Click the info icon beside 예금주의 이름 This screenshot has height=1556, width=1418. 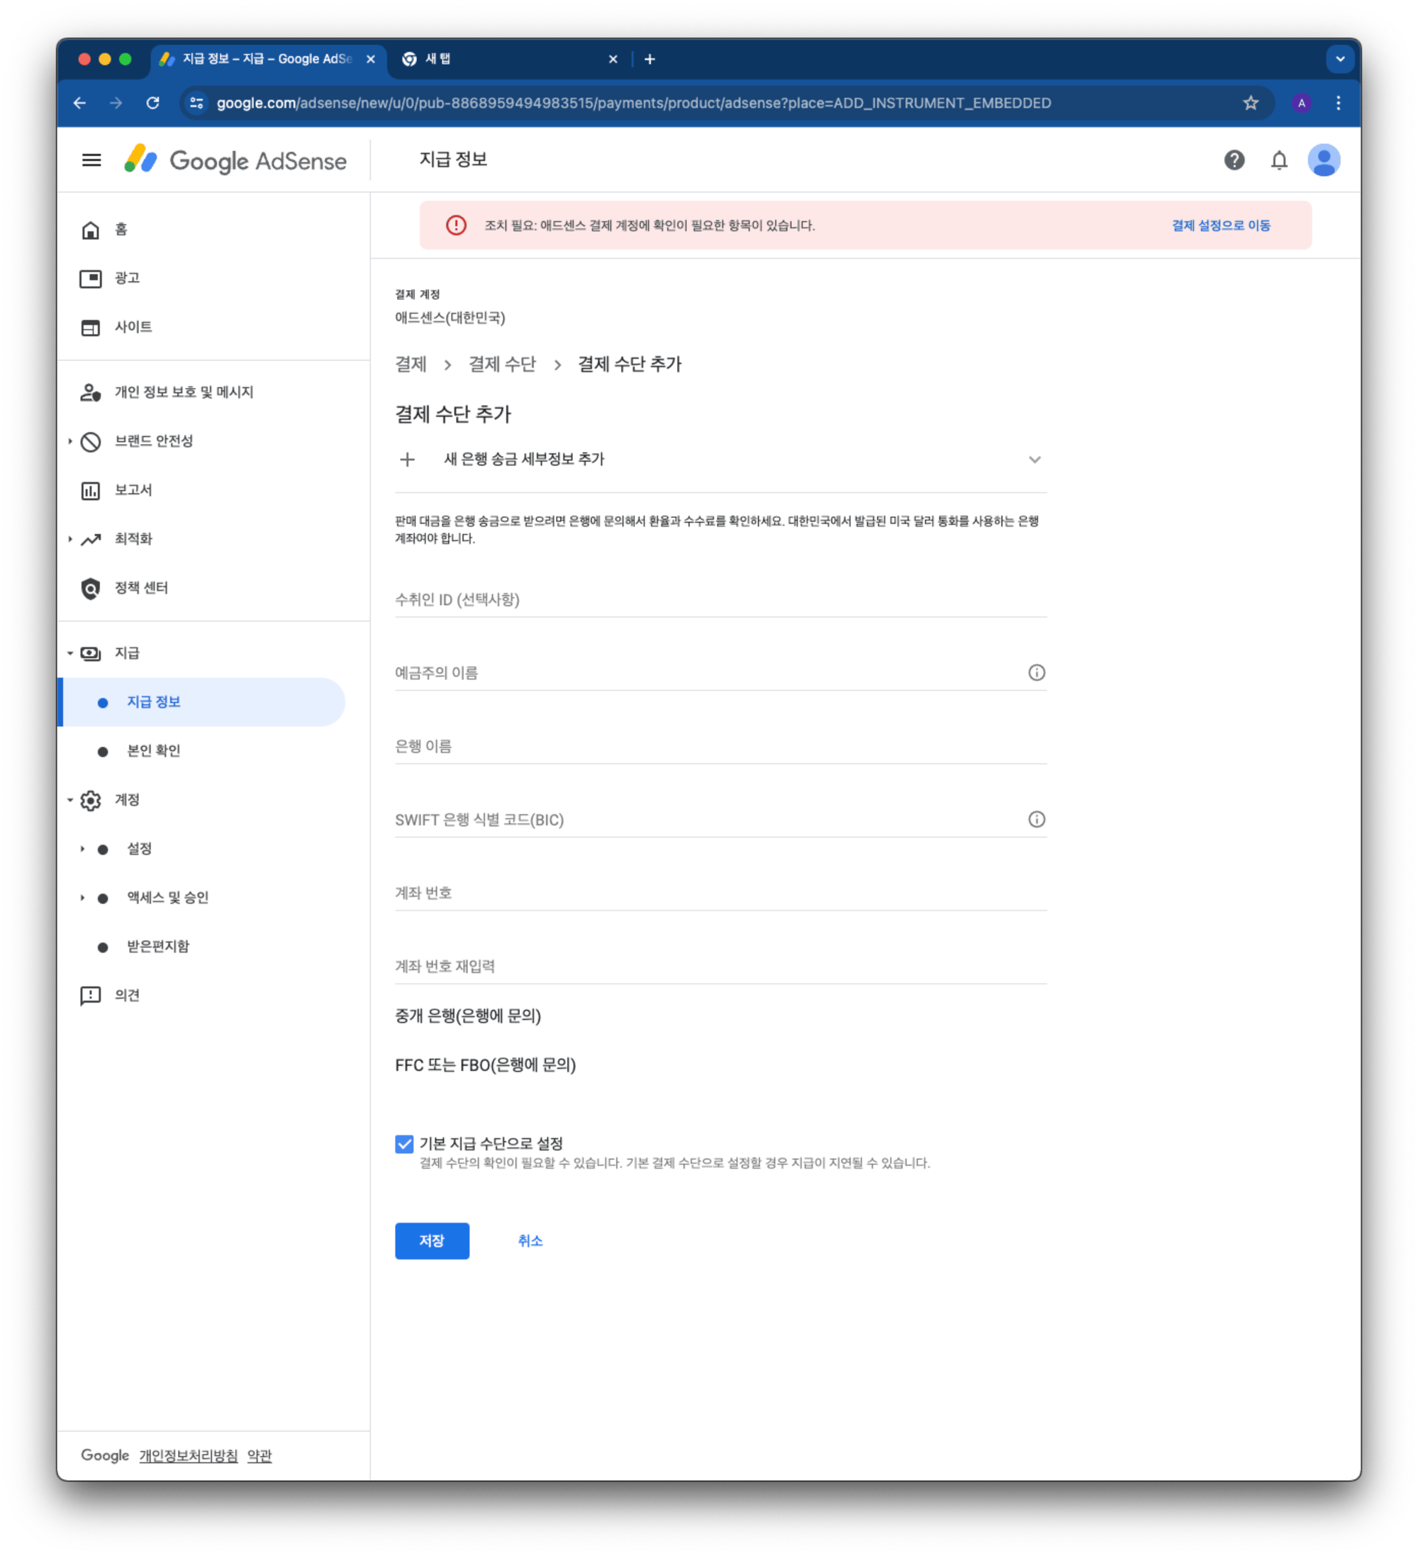click(1036, 672)
